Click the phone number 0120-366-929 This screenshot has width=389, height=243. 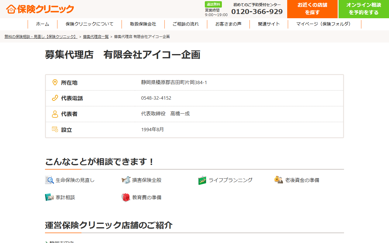tap(257, 12)
